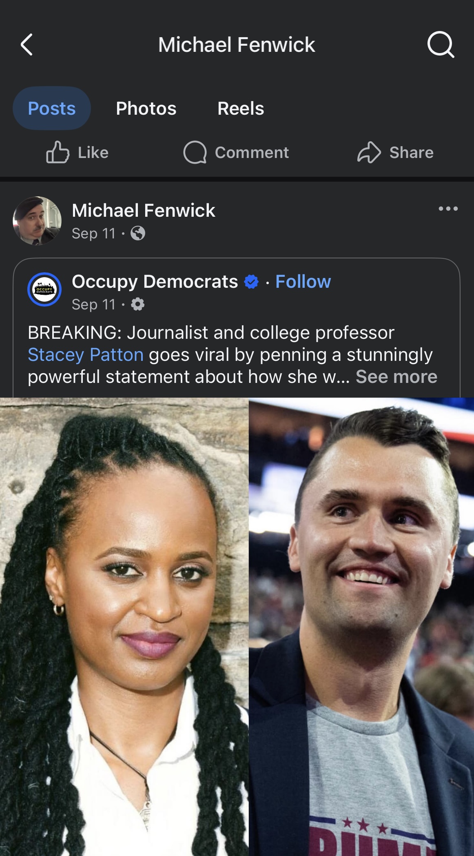The image size is (474, 856).
Task: Follow the Occupy Democrats page
Action: [303, 282]
